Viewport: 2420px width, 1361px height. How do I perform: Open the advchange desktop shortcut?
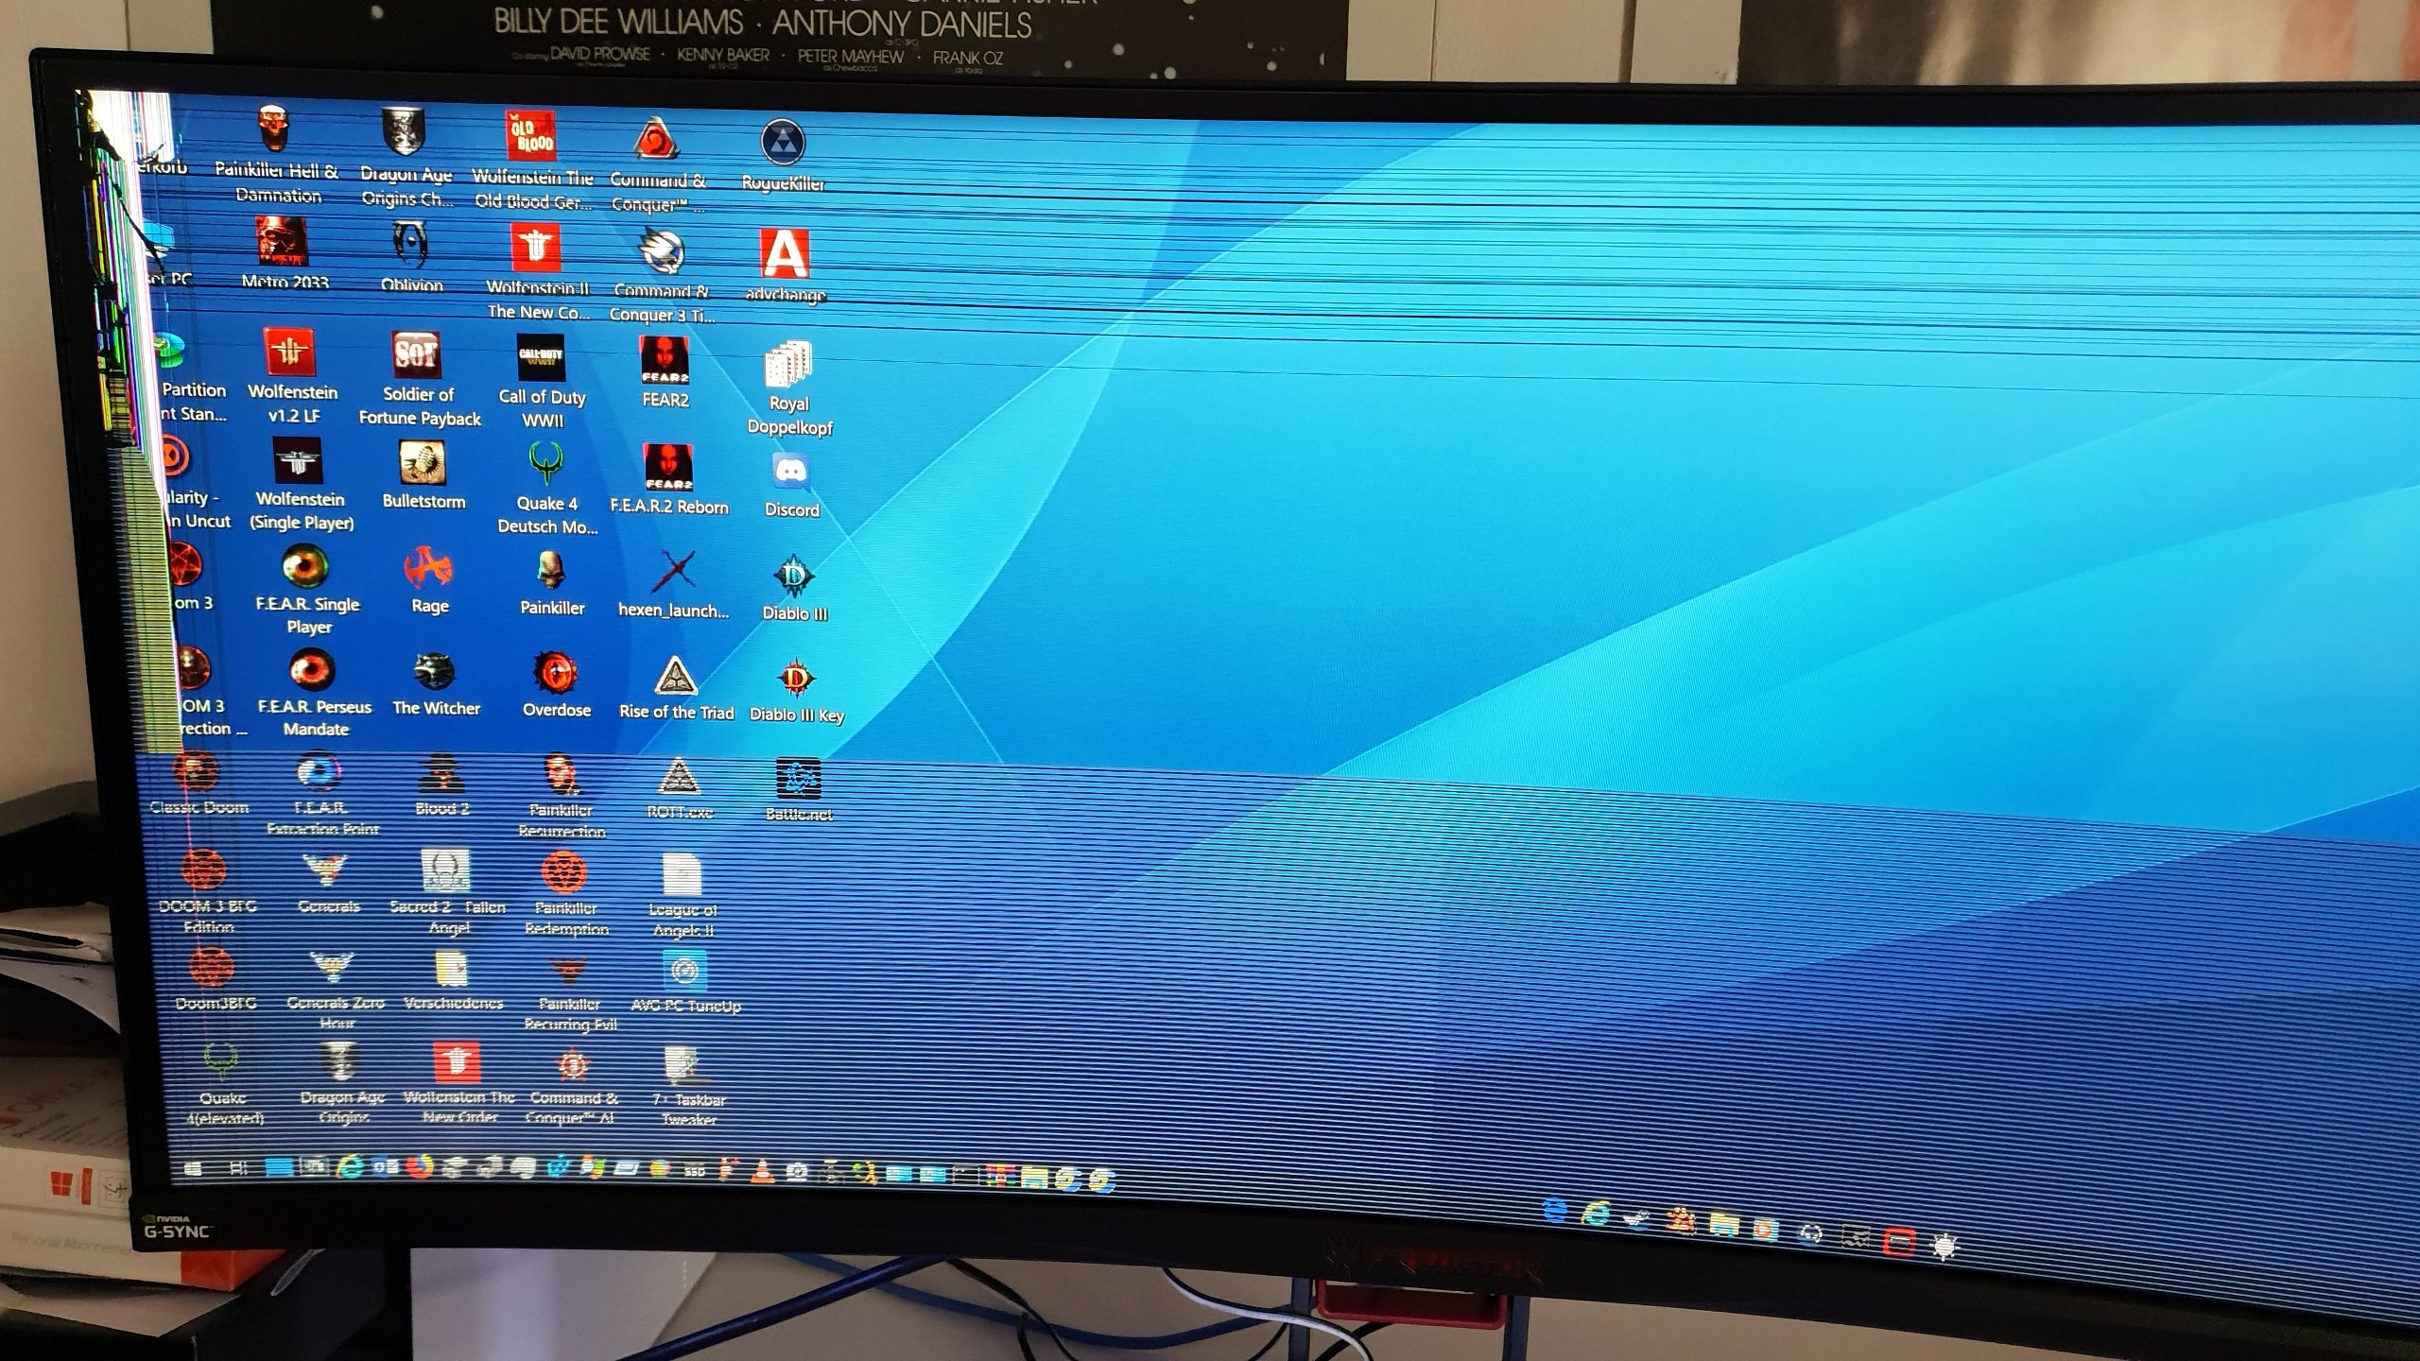click(x=785, y=254)
